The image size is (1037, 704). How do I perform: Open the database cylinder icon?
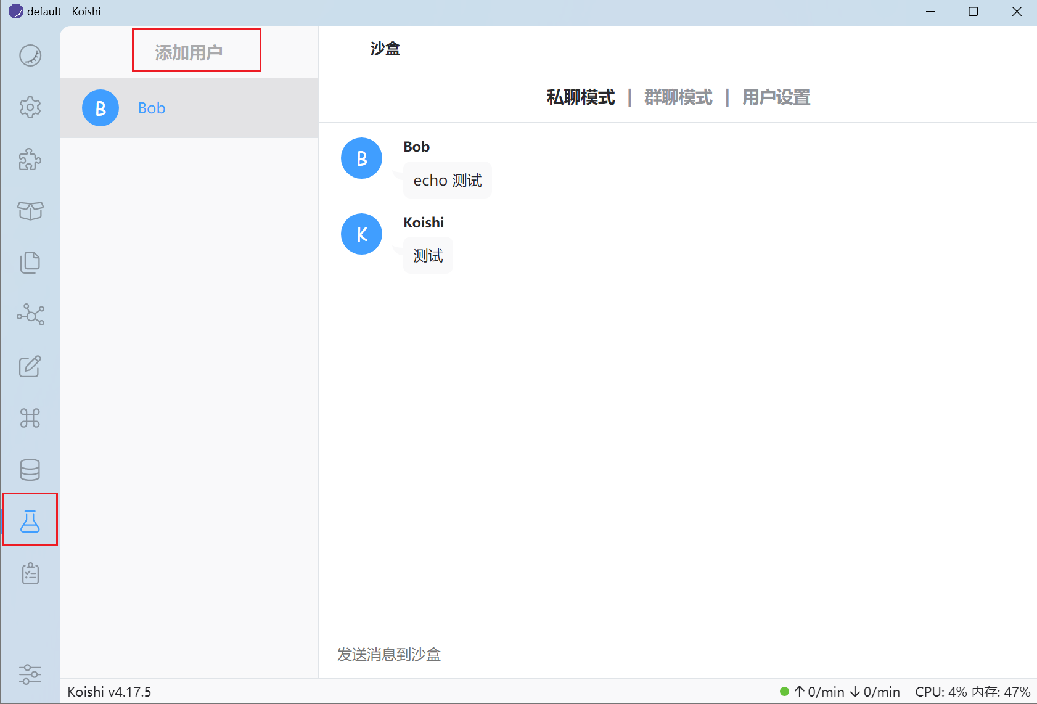pyautogui.click(x=30, y=470)
